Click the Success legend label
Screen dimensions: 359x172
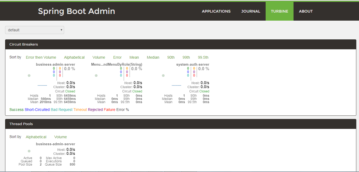pyautogui.click(x=16, y=110)
